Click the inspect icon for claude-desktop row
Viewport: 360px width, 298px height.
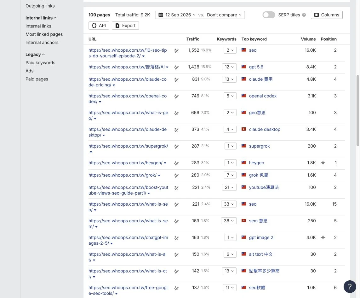176,130
